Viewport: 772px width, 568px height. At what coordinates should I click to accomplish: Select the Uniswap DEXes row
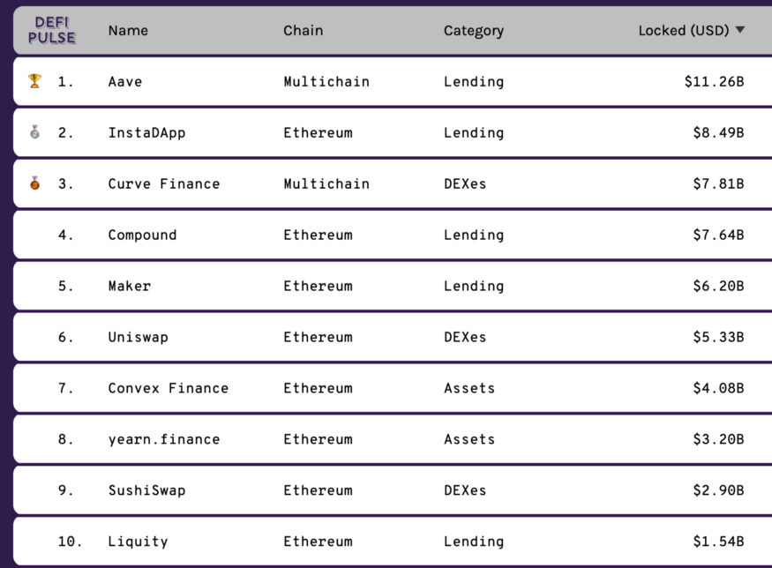click(140, 337)
